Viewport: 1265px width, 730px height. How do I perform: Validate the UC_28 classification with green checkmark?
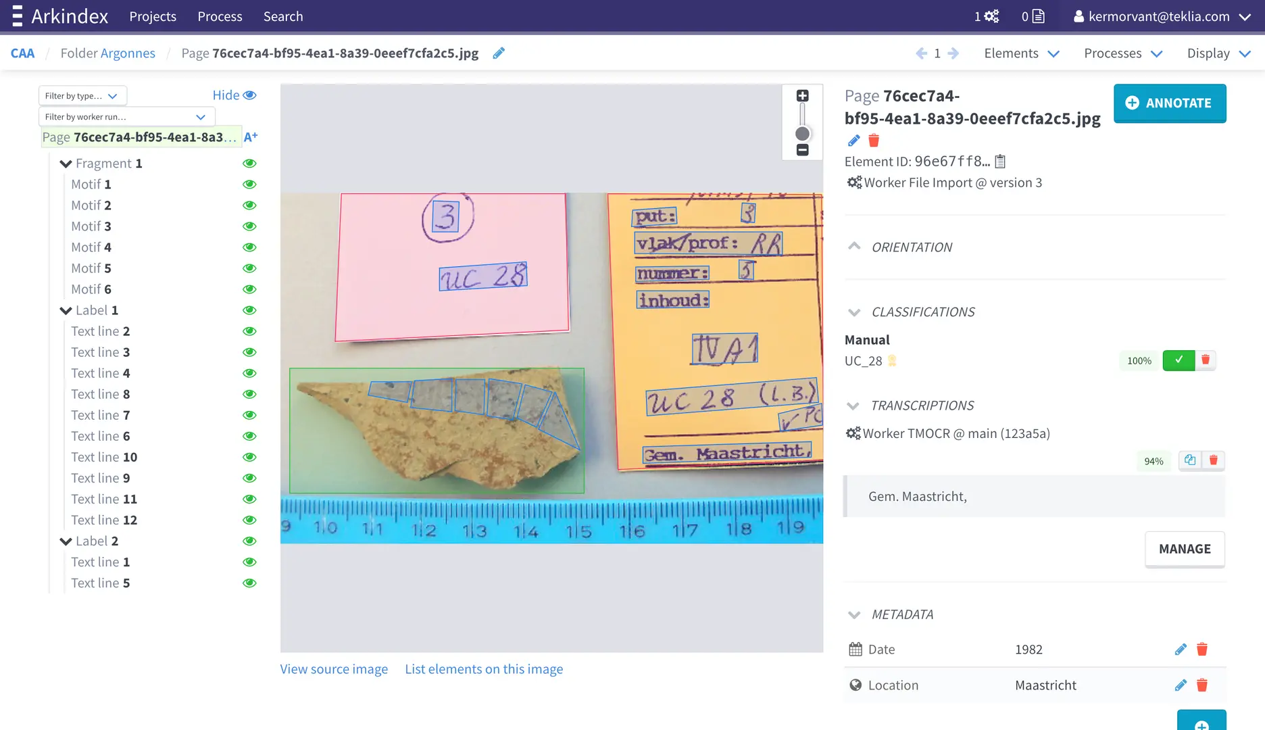pos(1179,360)
